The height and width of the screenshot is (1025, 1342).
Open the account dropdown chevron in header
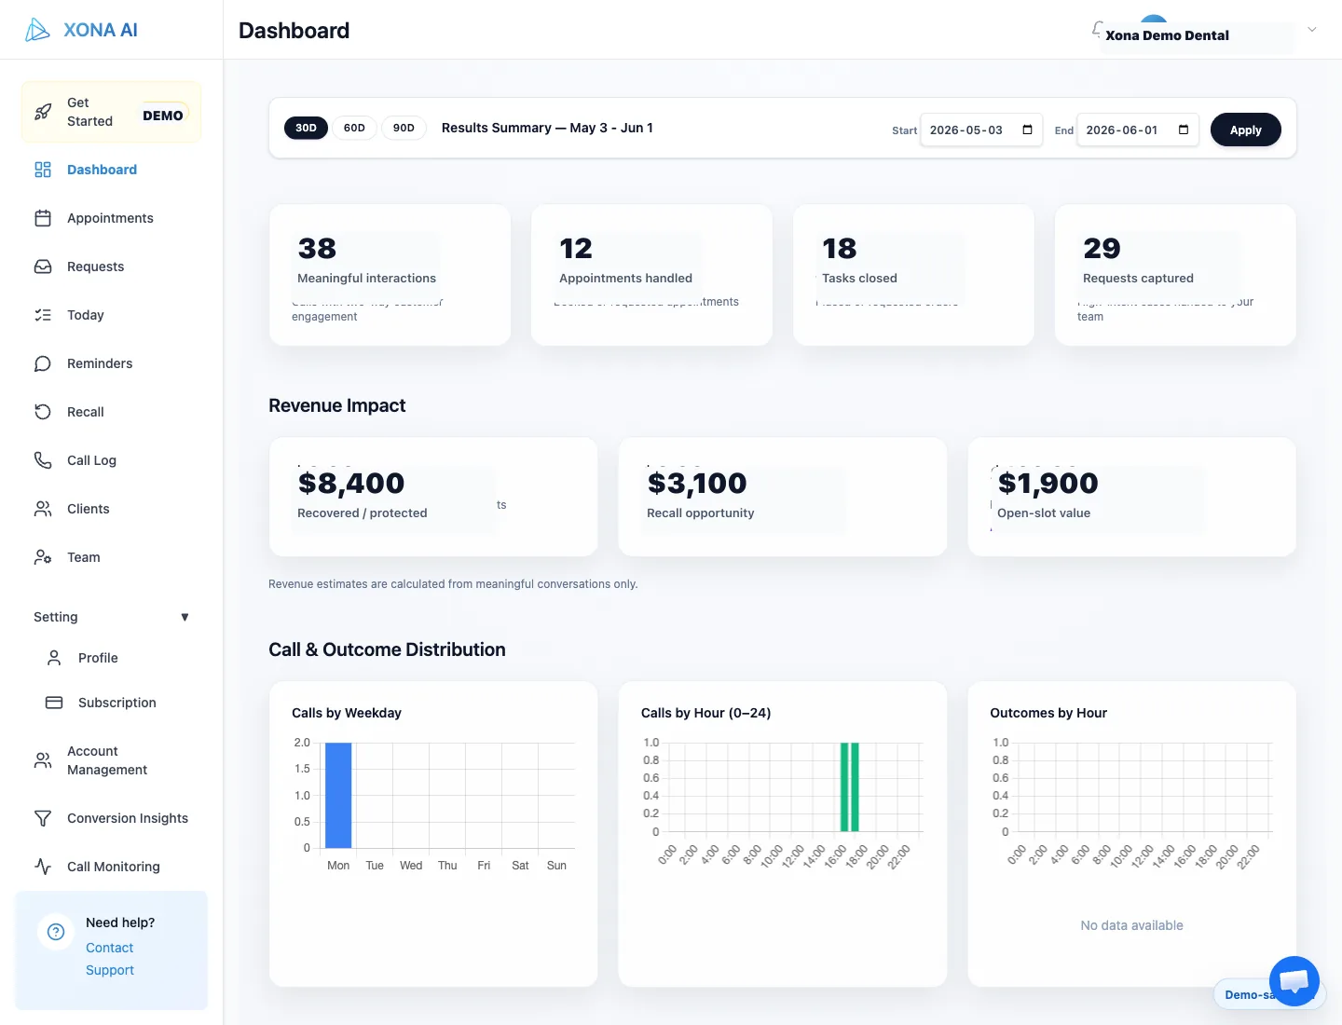[x=1311, y=30]
